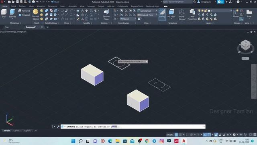
Task: Open Telegram from the Windows taskbar
Action: coord(154,141)
